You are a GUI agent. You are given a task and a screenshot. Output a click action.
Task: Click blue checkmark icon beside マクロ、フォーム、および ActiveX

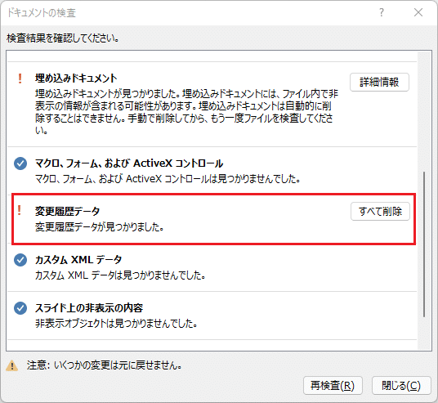click(x=20, y=163)
